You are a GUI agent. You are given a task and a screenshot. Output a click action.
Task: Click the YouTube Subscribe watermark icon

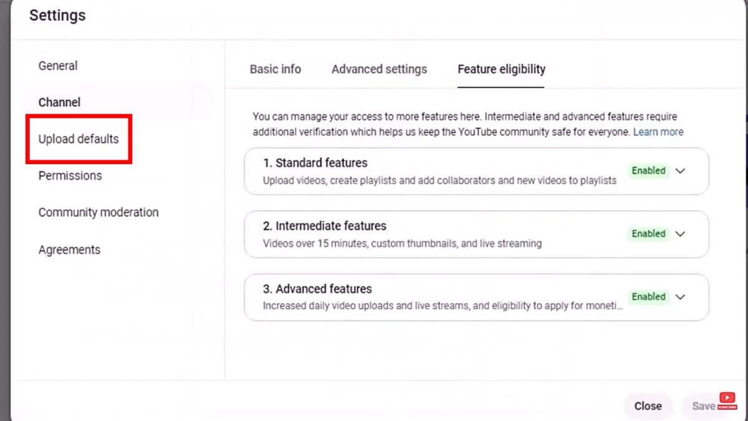pyautogui.click(x=727, y=400)
